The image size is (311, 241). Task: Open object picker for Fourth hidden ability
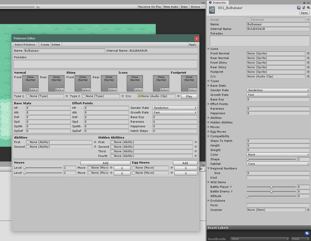tap(196, 156)
